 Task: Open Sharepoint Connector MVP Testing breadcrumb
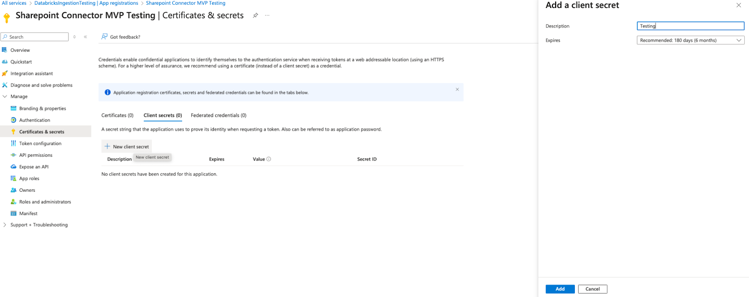[185, 3]
